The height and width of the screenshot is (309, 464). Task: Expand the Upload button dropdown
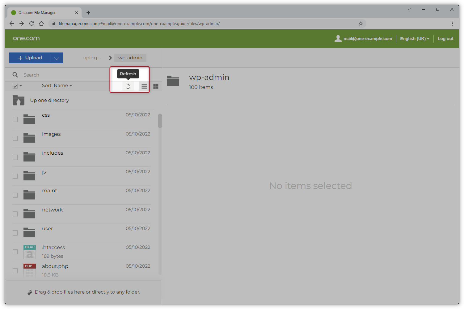coord(56,58)
